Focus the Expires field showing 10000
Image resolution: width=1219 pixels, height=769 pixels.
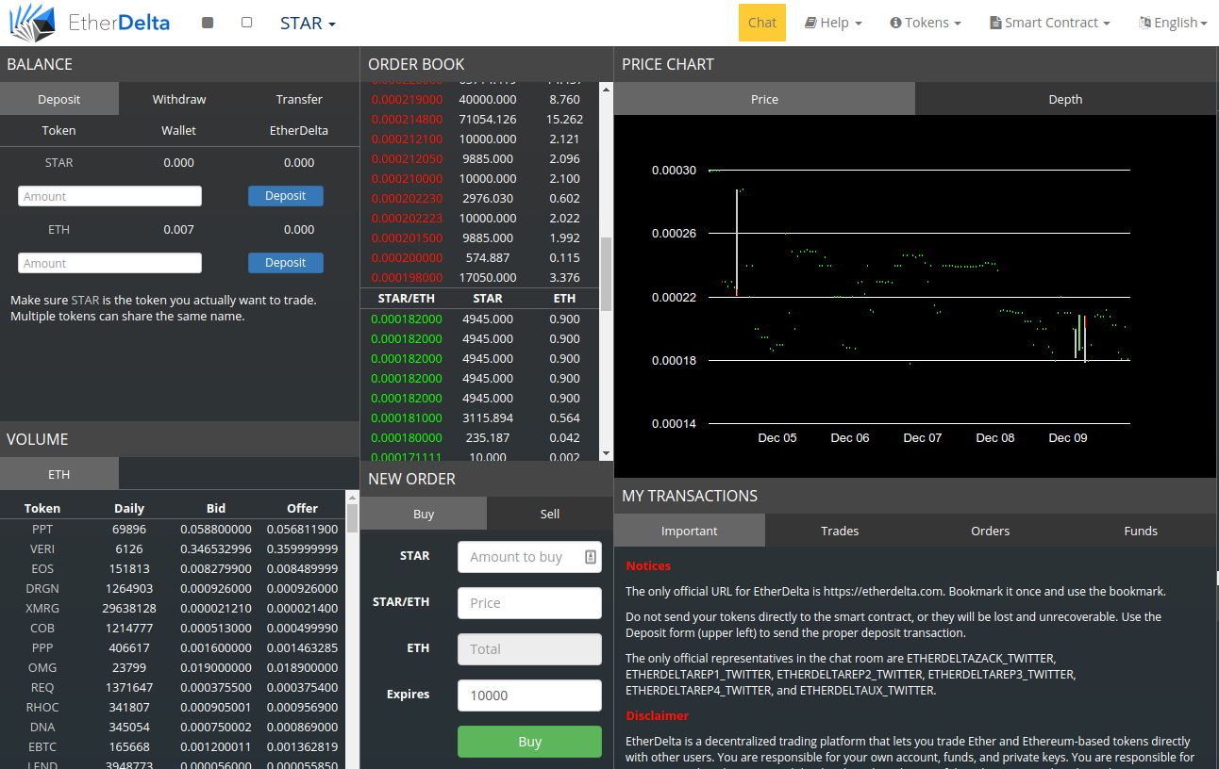point(529,695)
